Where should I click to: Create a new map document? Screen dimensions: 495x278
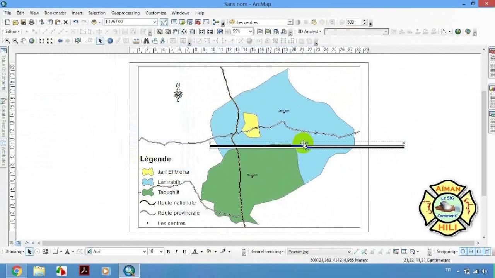click(x=8, y=22)
